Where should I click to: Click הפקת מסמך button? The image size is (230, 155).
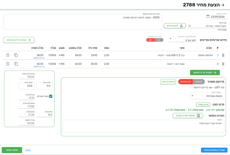coord(12,150)
